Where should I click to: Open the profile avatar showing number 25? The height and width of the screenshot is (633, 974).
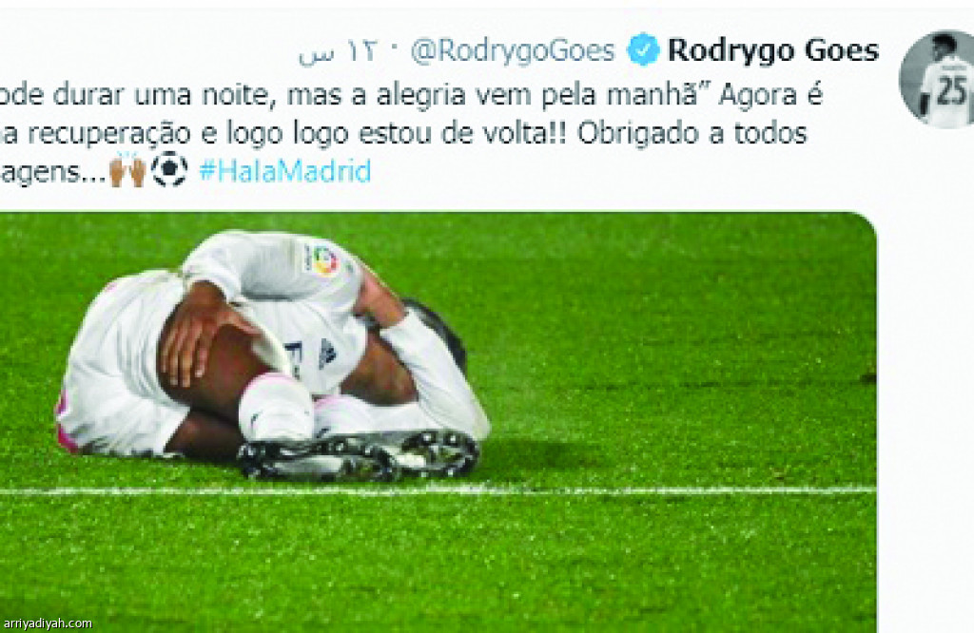click(937, 79)
